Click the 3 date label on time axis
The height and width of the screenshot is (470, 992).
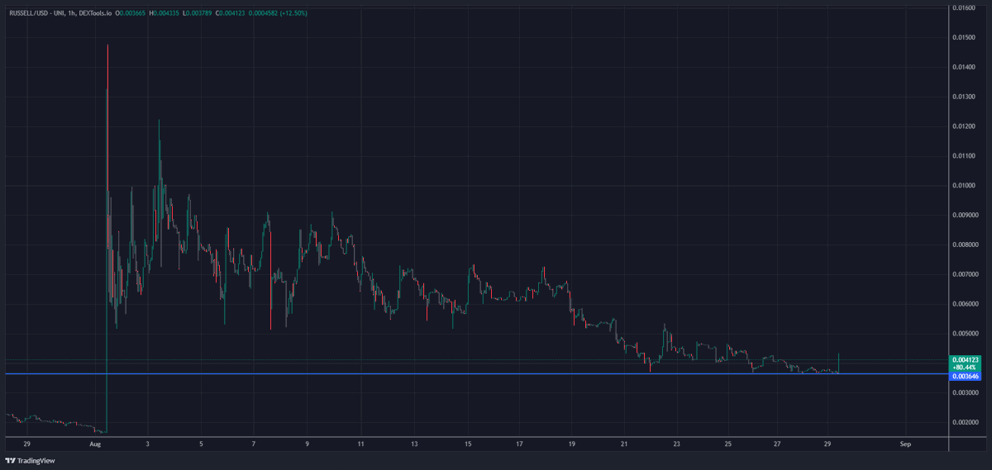click(147, 444)
